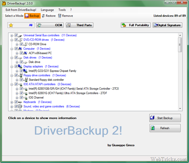Click the device list vertical scrollbar thumb

[x=180, y=45]
